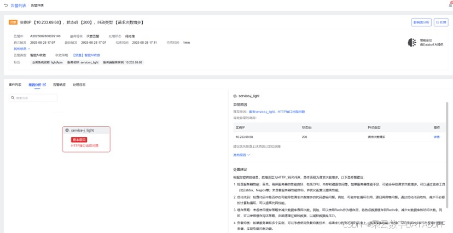
Task: Switch to the 事件列表 tab
Action: (15, 85)
